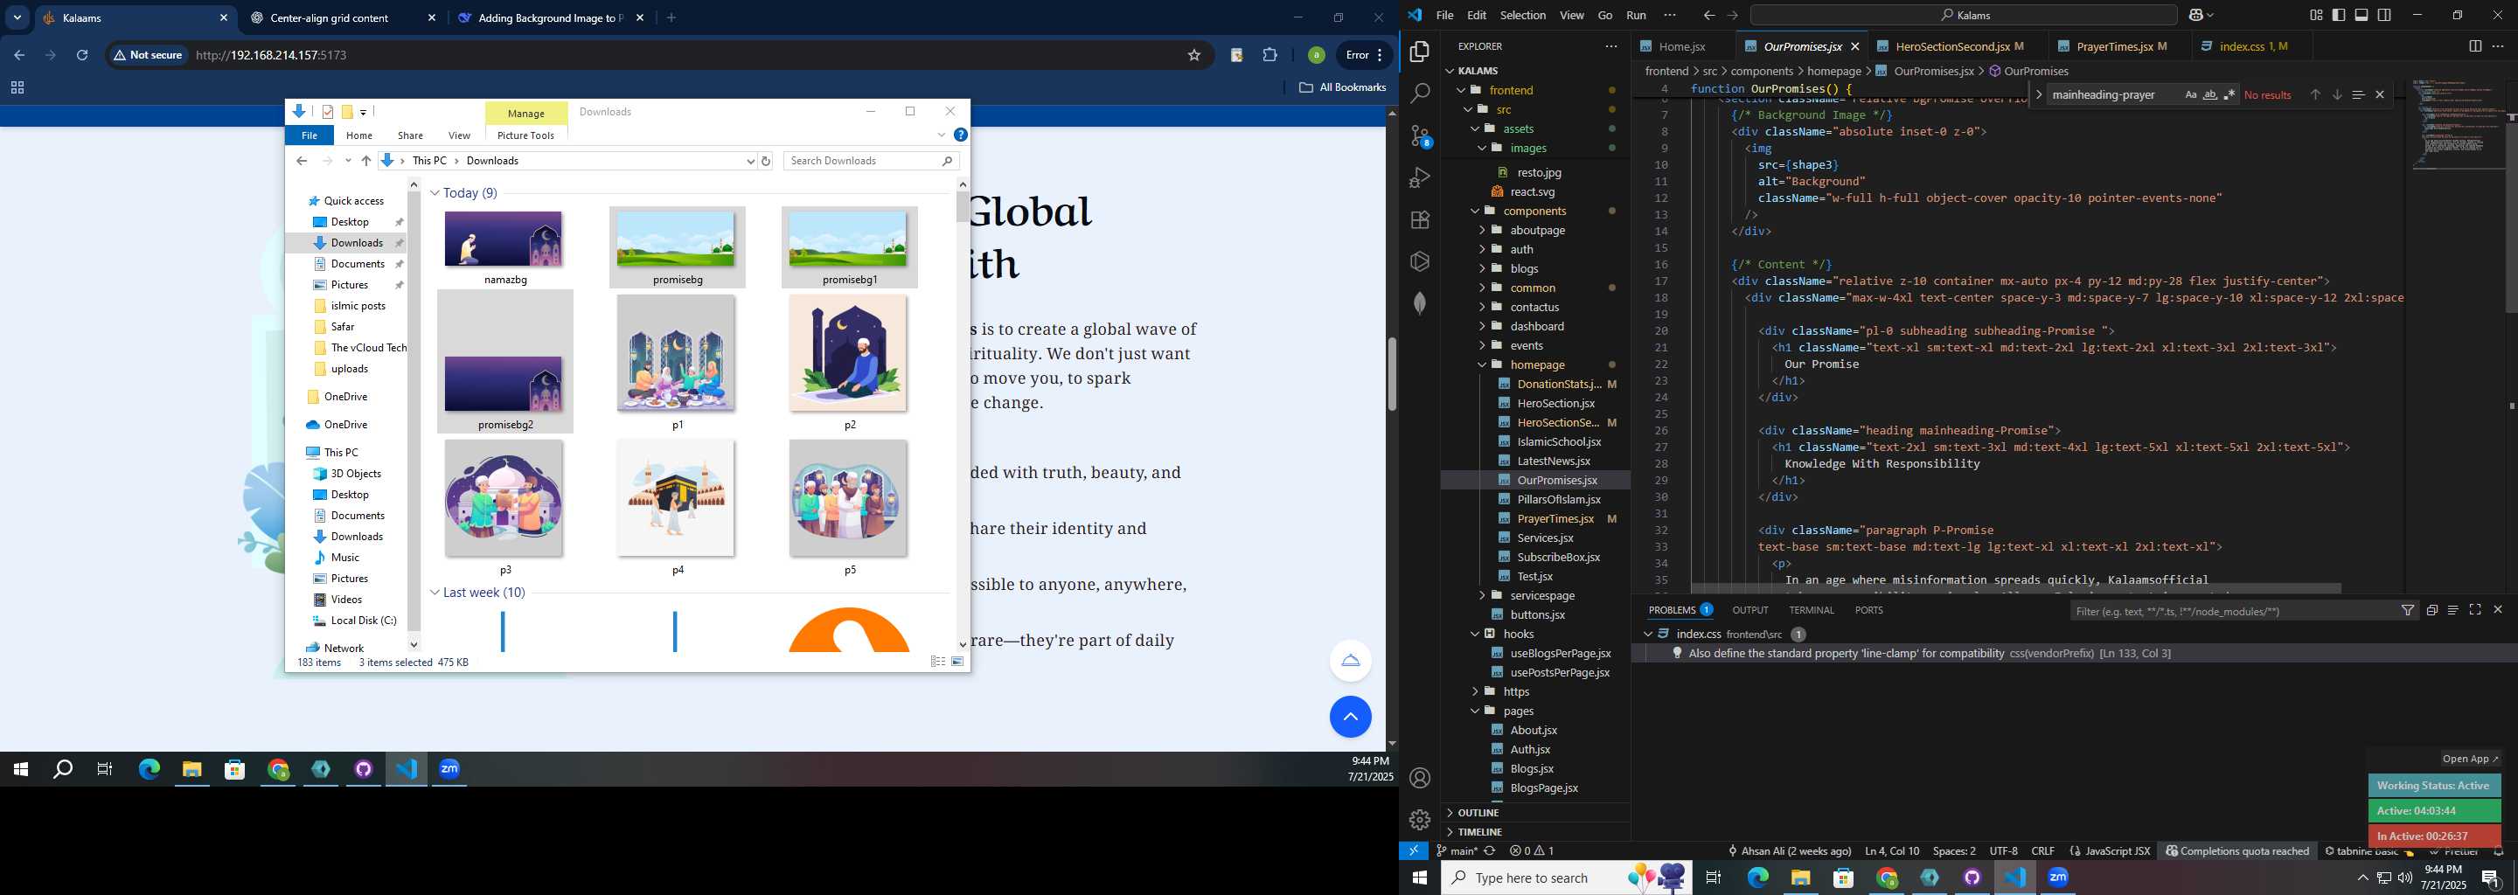Open the Explorer view in VS Code activity bar
This screenshot has width=2518, height=895.
point(1419,52)
